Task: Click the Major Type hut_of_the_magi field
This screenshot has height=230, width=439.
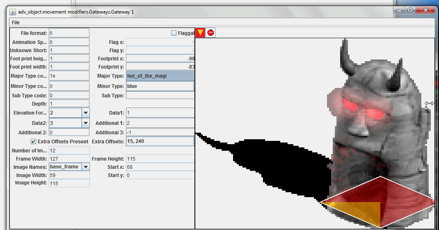Action: (160, 76)
